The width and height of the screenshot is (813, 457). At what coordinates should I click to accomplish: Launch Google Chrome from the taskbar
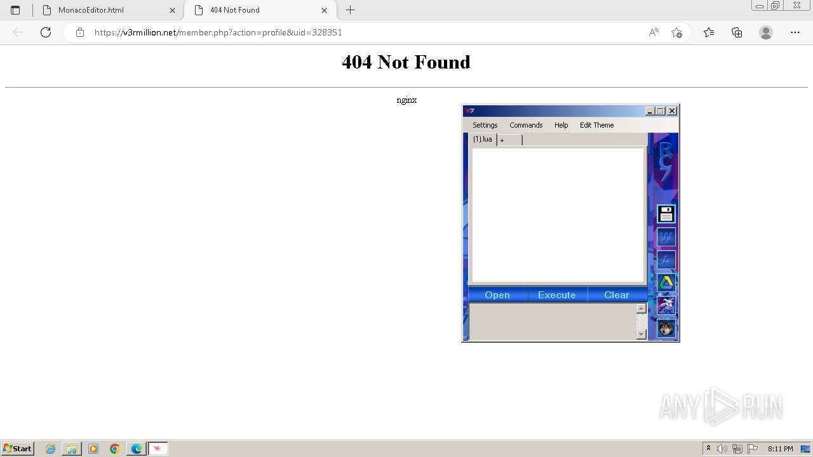tap(115, 449)
